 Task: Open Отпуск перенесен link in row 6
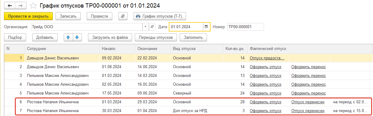[308, 102]
